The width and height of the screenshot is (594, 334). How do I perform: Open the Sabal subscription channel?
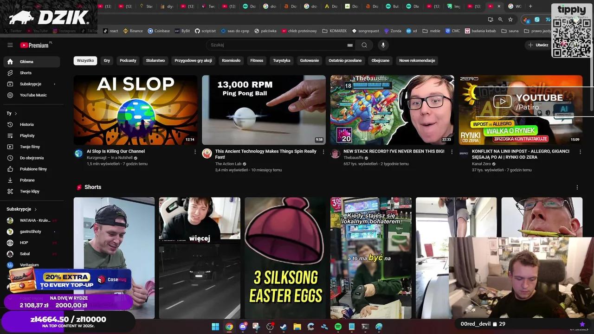click(x=32, y=254)
